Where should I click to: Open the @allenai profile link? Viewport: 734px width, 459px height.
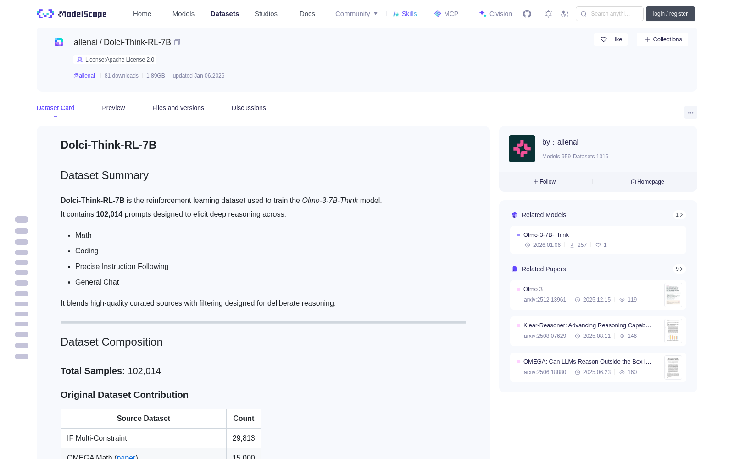pyautogui.click(x=84, y=76)
